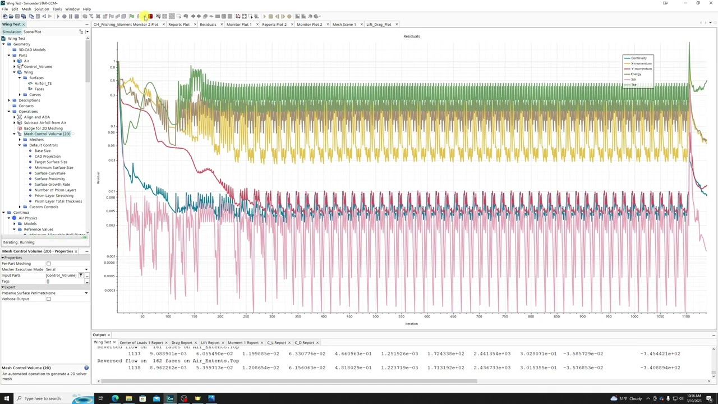Screen dimensions: 718x404
Task: Click the Input Parts value field
Action: pos(61,276)
